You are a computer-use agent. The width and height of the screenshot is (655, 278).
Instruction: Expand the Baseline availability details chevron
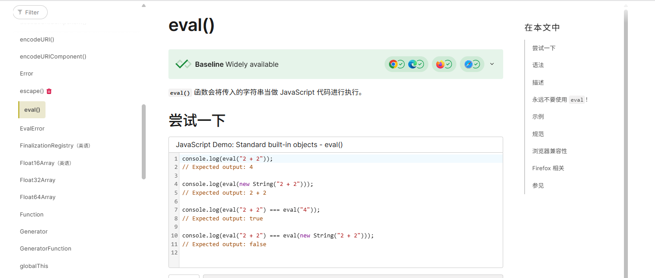coord(492,64)
